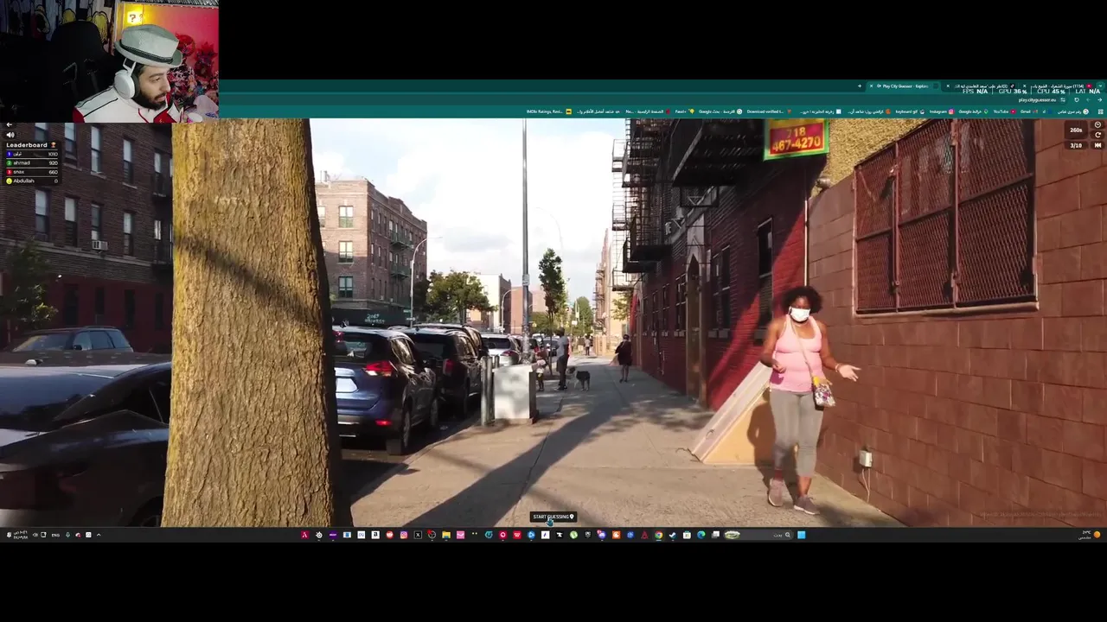
Task: Open the Windows Start button
Action: 801,535
